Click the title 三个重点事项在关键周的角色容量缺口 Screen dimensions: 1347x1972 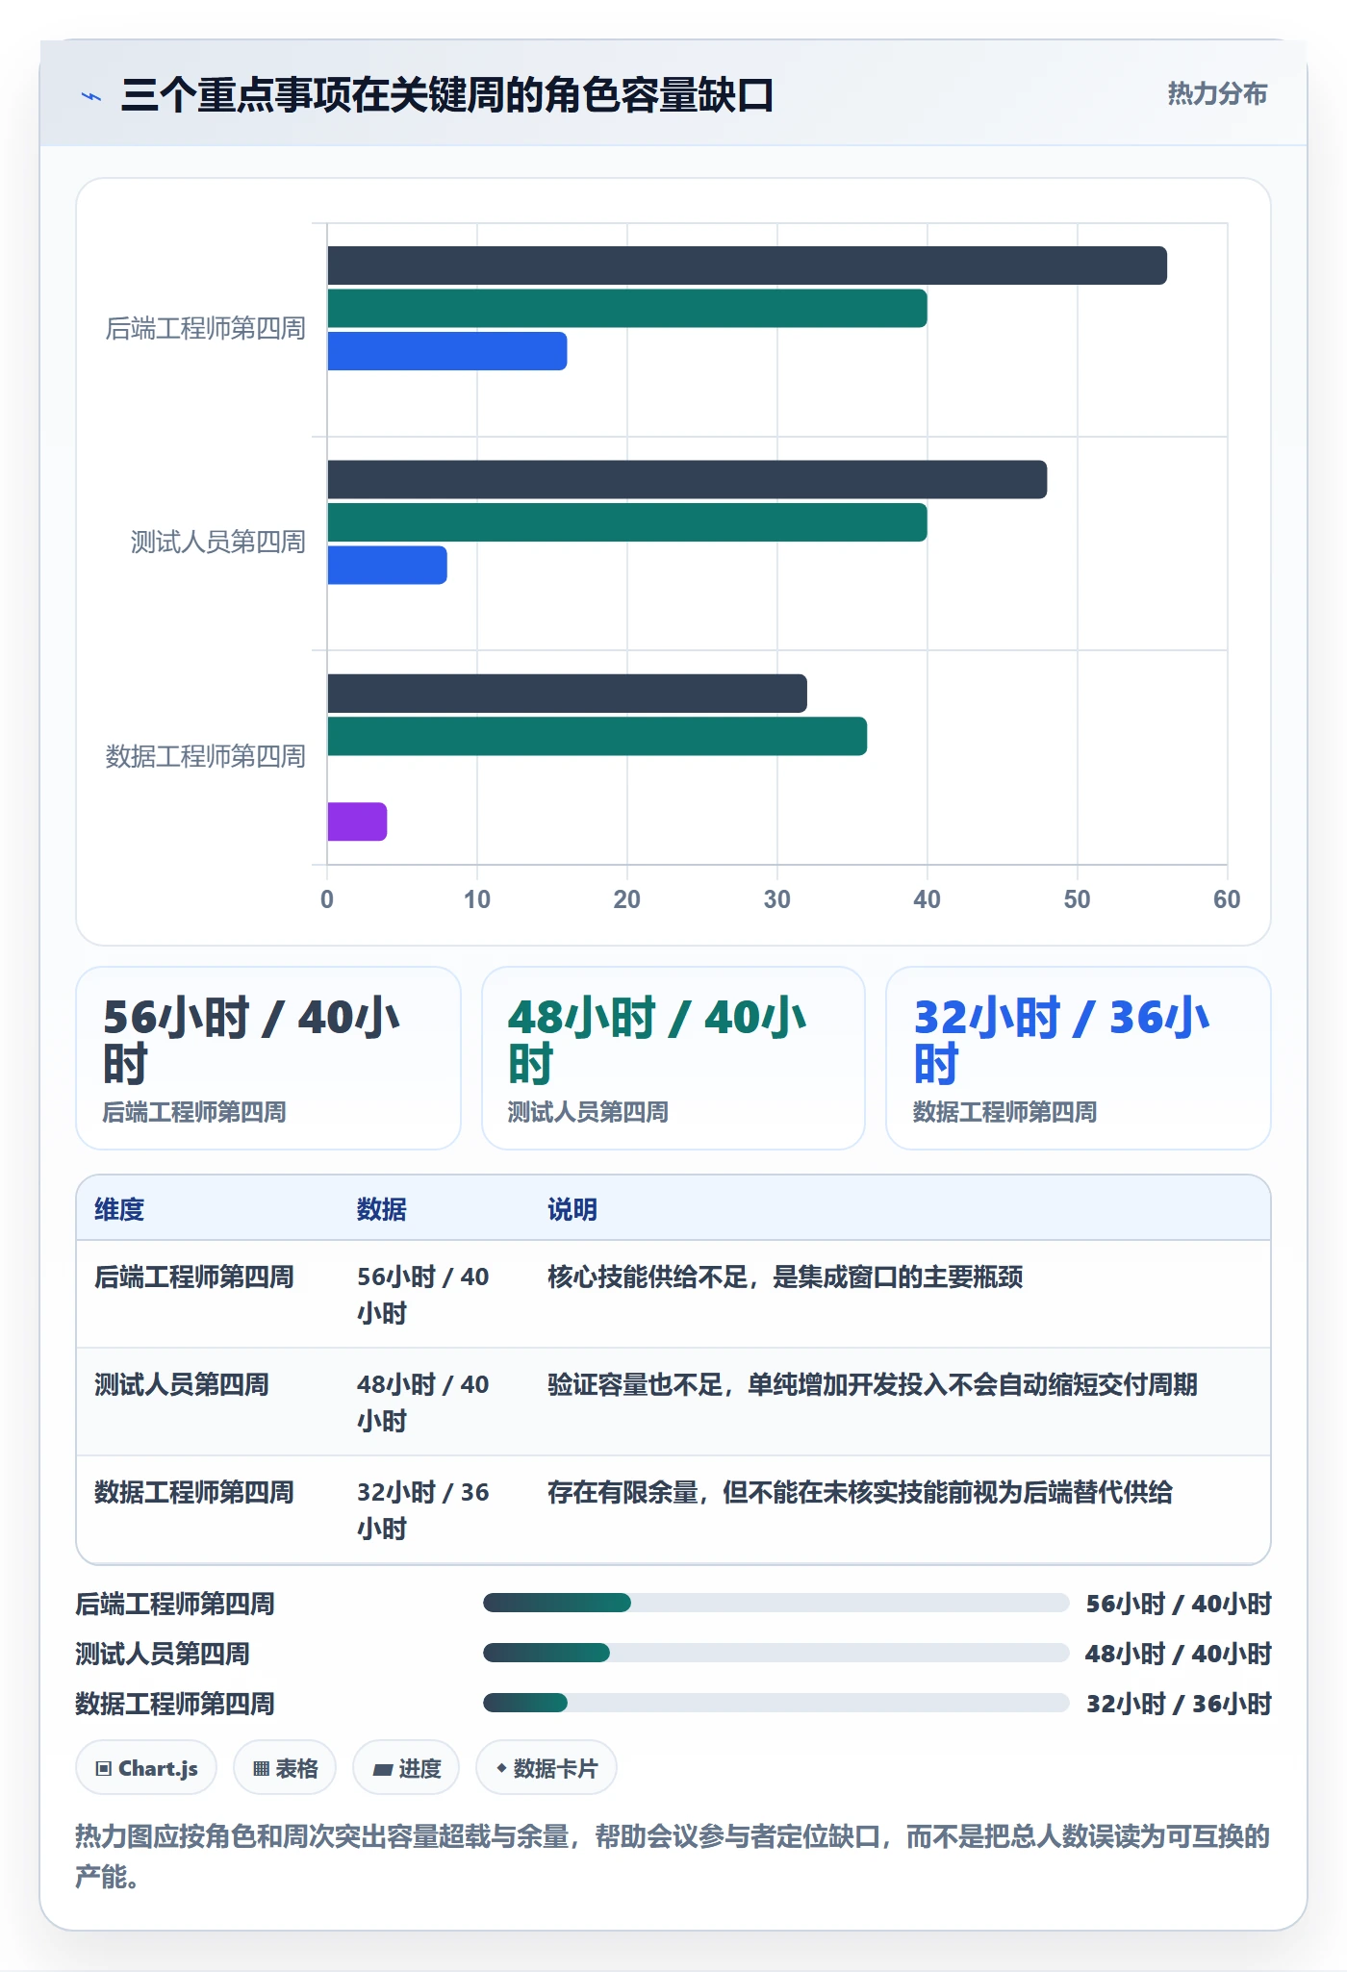click(x=447, y=95)
